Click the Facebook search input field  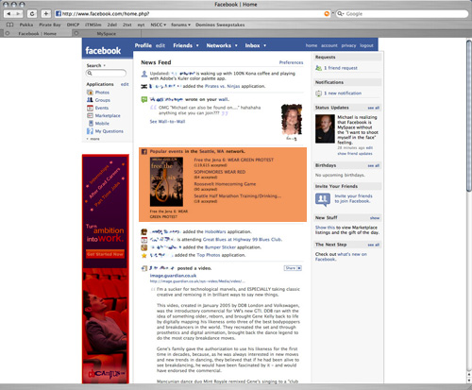point(106,73)
